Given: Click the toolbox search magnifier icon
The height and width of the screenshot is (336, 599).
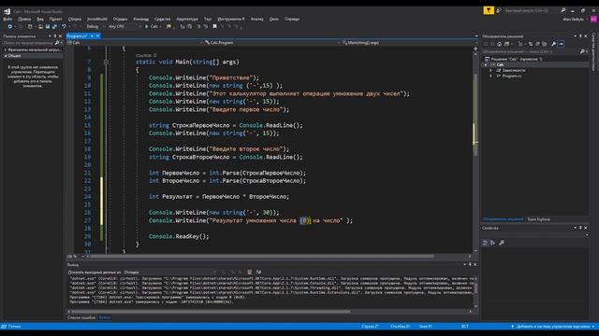Looking at the screenshot, I should (x=57, y=43).
